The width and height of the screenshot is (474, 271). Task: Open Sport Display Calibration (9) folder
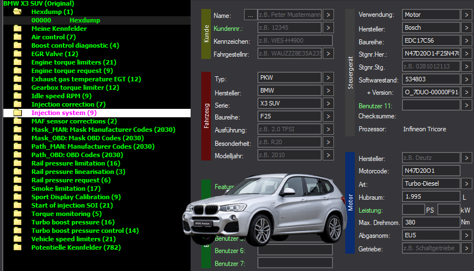(76, 197)
